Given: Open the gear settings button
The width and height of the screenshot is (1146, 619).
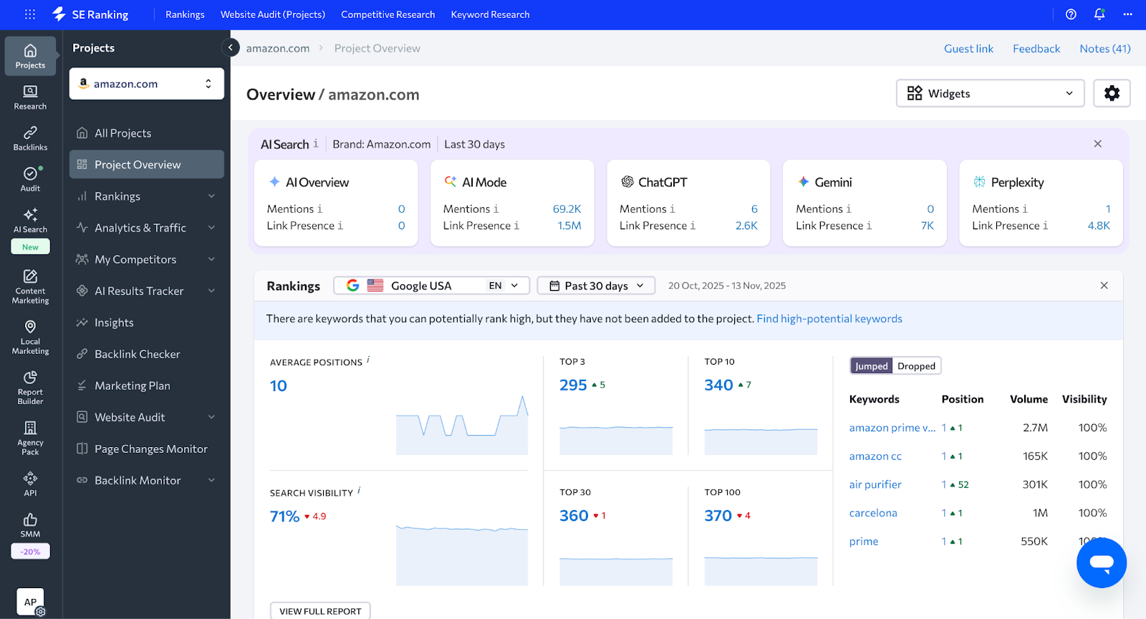Looking at the screenshot, I should (x=1112, y=93).
